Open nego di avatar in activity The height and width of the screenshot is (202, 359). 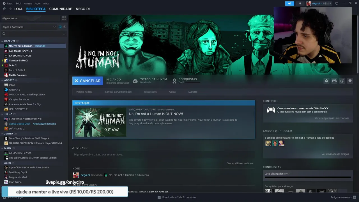point(76,175)
